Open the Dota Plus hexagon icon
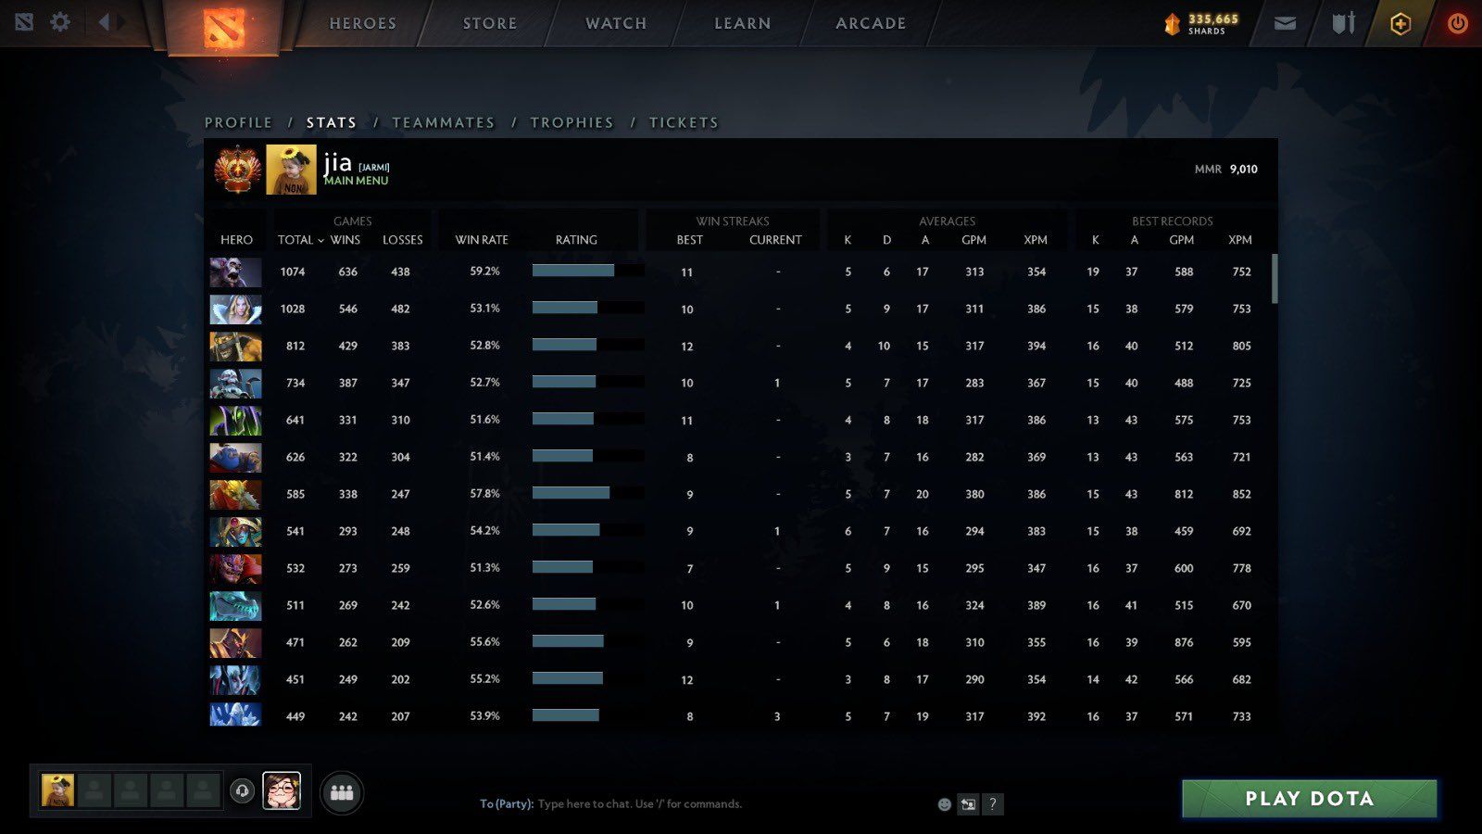Image resolution: width=1482 pixels, height=834 pixels. click(1399, 22)
